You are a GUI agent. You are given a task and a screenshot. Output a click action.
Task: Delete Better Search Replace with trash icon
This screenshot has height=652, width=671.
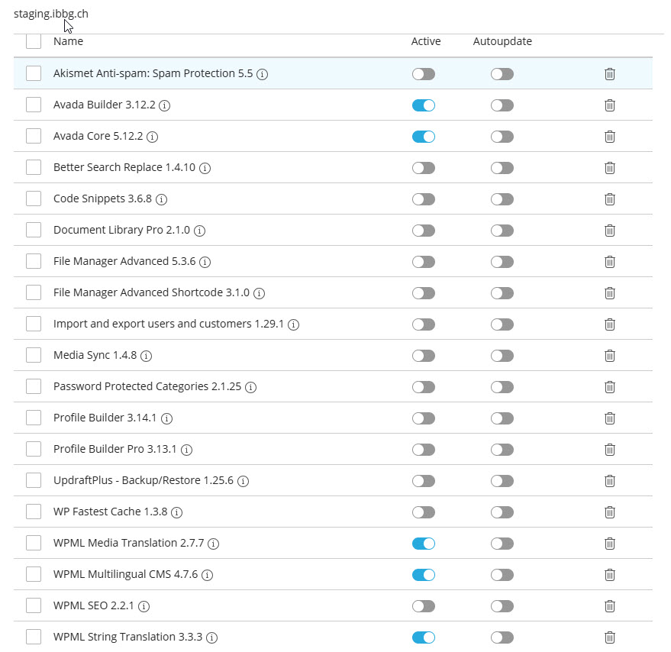(610, 168)
